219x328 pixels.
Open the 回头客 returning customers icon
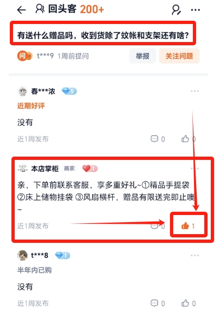(40, 9)
